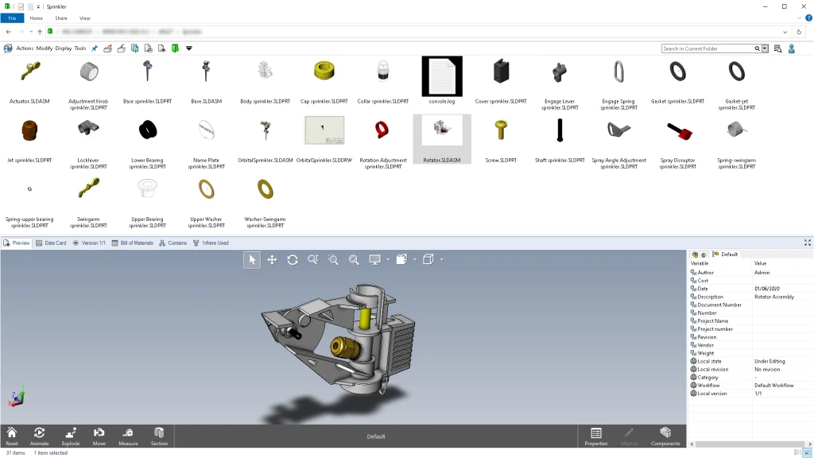
Task: Choose the arrow Select cursor tool
Action: click(x=252, y=260)
